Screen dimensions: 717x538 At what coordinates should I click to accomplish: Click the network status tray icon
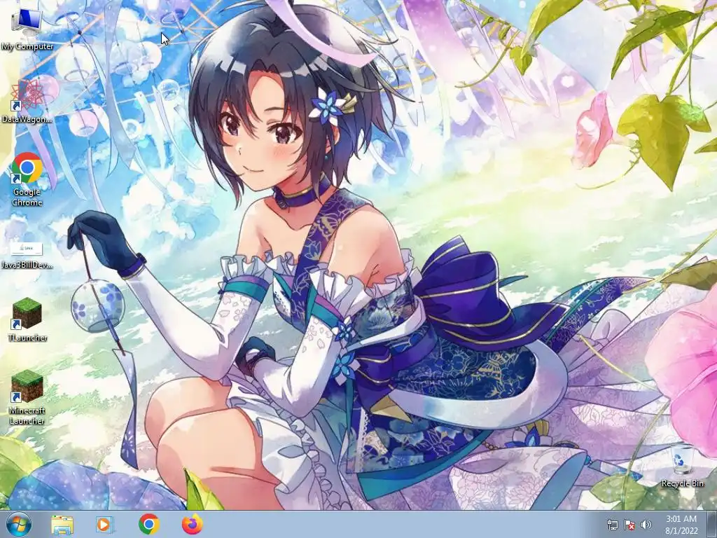[x=612, y=525]
